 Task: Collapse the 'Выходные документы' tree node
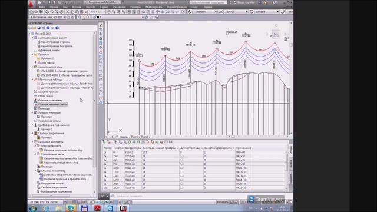(x=32, y=142)
